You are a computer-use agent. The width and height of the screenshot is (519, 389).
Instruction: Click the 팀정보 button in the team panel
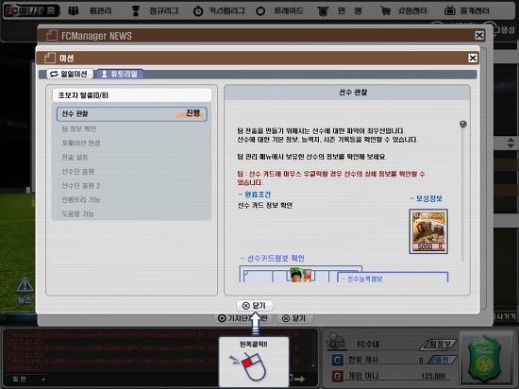[x=438, y=345]
